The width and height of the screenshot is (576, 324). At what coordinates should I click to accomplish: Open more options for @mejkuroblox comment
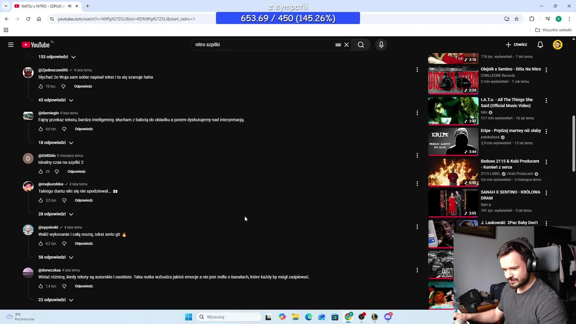pyautogui.click(x=417, y=184)
